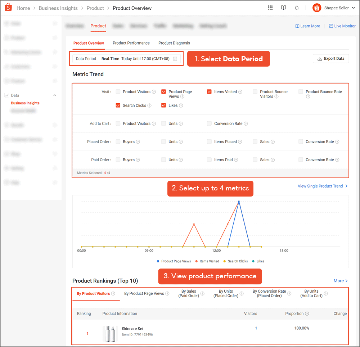Click the Shopee logo in the header
360x347 pixels.
click(8, 8)
